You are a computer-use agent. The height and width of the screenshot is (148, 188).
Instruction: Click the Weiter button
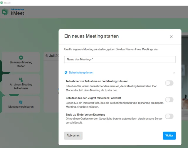(169, 136)
